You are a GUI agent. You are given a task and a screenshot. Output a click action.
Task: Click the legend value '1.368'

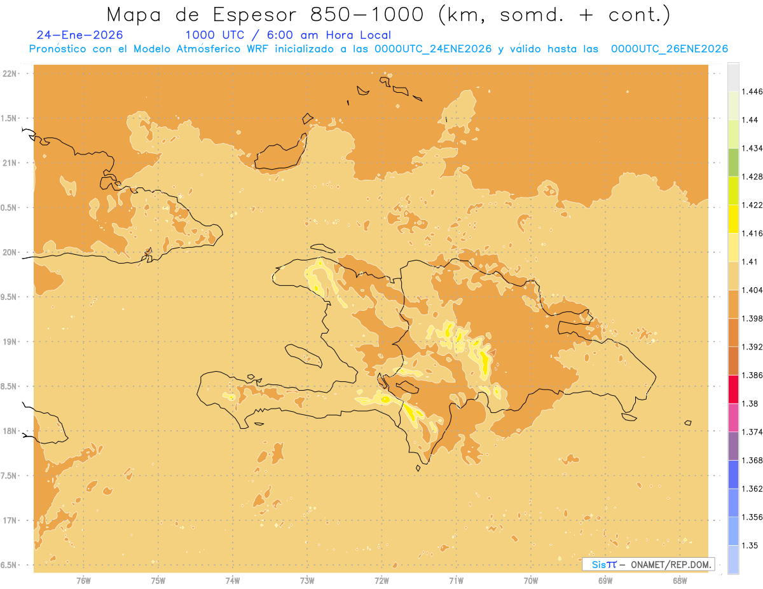pos(753,460)
